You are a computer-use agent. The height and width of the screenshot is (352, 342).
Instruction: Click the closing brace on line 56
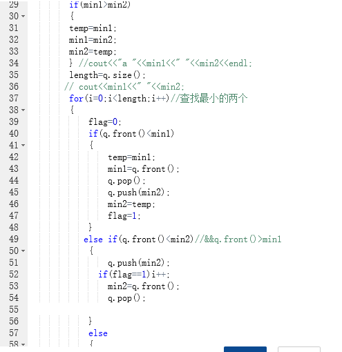pyautogui.click(x=90, y=321)
